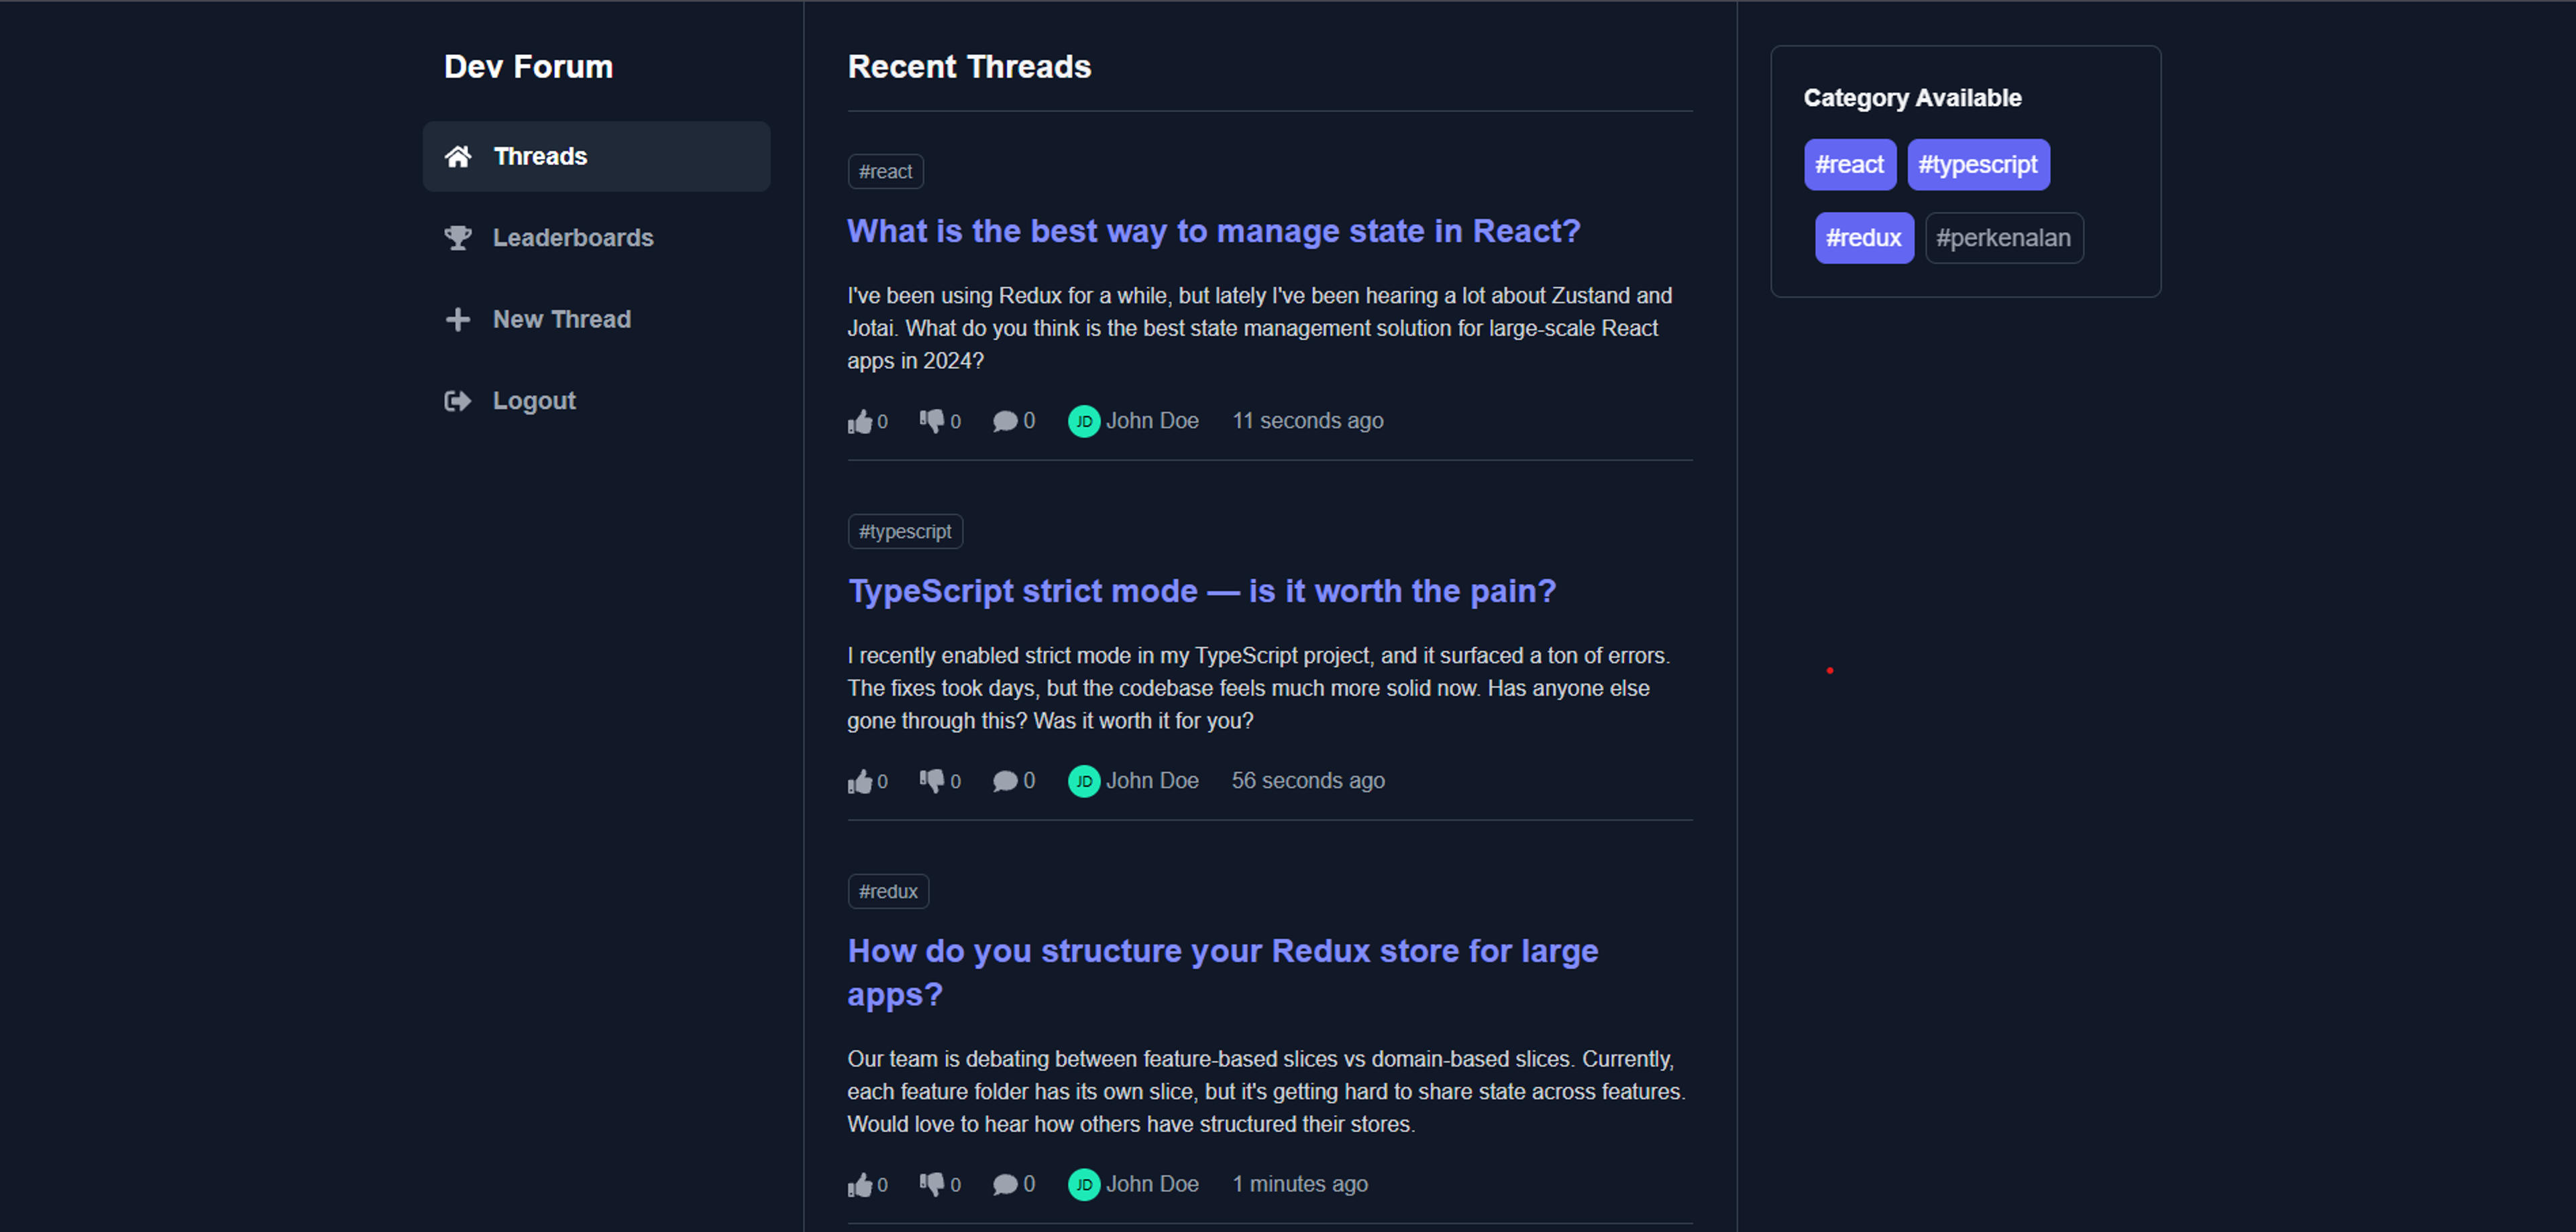Image resolution: width=2576 pixels, height=1232 pixels.
Task: Toggle the #redux category filter
Action: click(x=1864, y=238)
